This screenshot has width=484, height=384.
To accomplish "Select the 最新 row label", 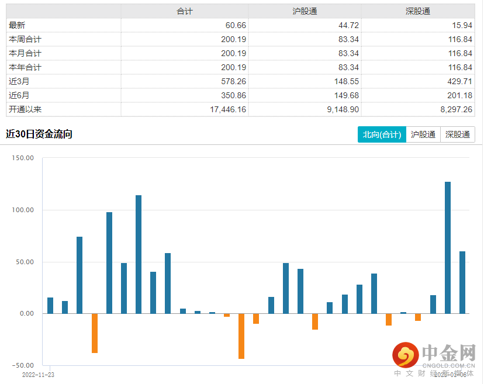I will coord(18,25).
